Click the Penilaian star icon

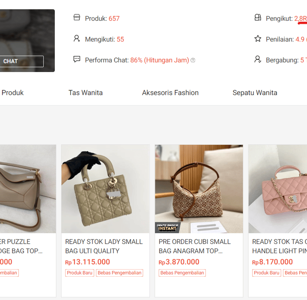[258, 39]
